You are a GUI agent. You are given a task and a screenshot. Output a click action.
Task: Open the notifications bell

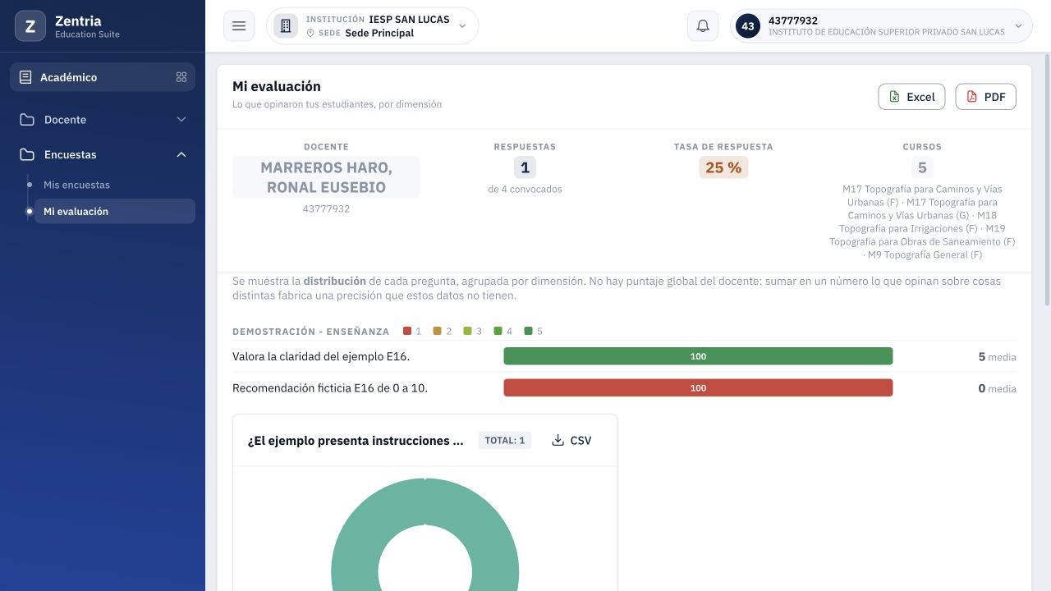[x=703, y=26]
